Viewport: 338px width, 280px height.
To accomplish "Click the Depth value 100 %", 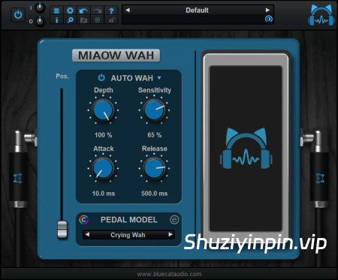I will click(x=103, y=135).
